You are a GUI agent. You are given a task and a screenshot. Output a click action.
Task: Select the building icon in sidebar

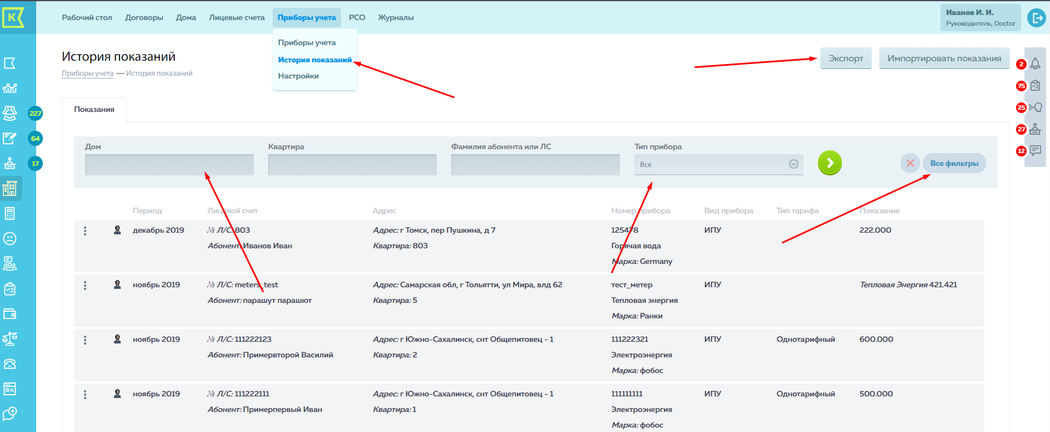[10, 189]
